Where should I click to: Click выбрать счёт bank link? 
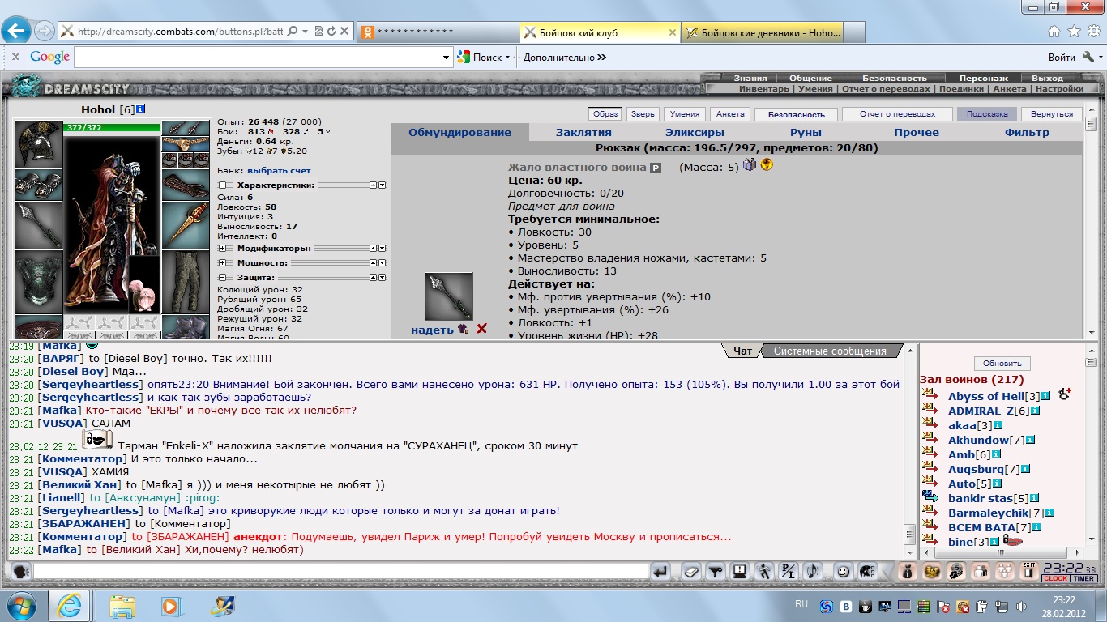pyautogui.click(x=279, y=171)
